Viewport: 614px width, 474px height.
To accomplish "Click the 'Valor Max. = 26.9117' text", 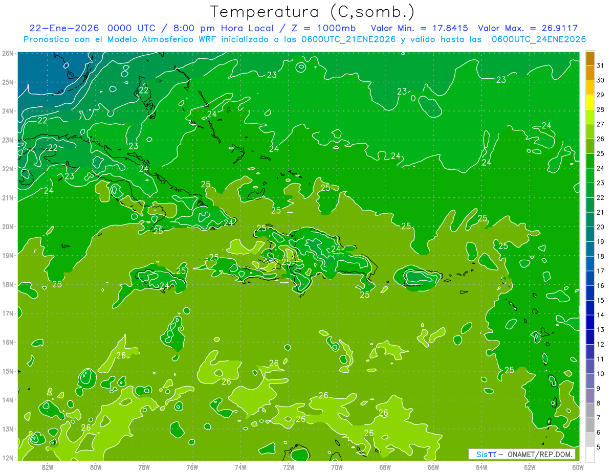I will coord(528,28).
